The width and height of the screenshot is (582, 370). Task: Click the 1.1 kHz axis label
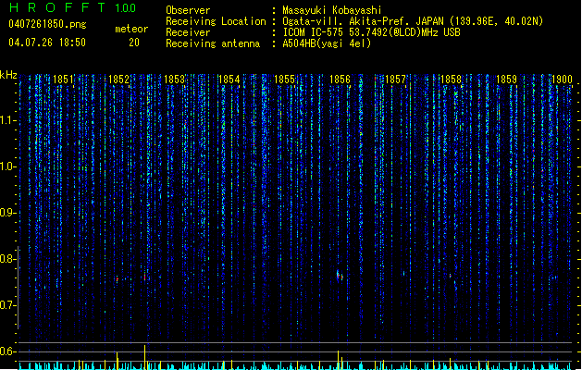tap(7, 120)
